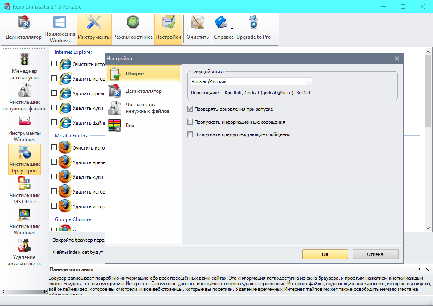The height and width of the screenshot is (306, 433).
Task: Open the Справка dropdown arrow
Action: pos(232,29)
